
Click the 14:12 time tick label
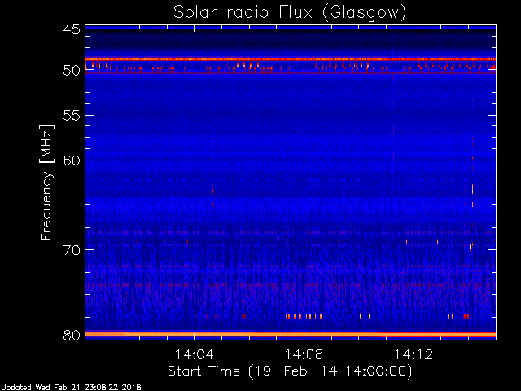point(414,354)
